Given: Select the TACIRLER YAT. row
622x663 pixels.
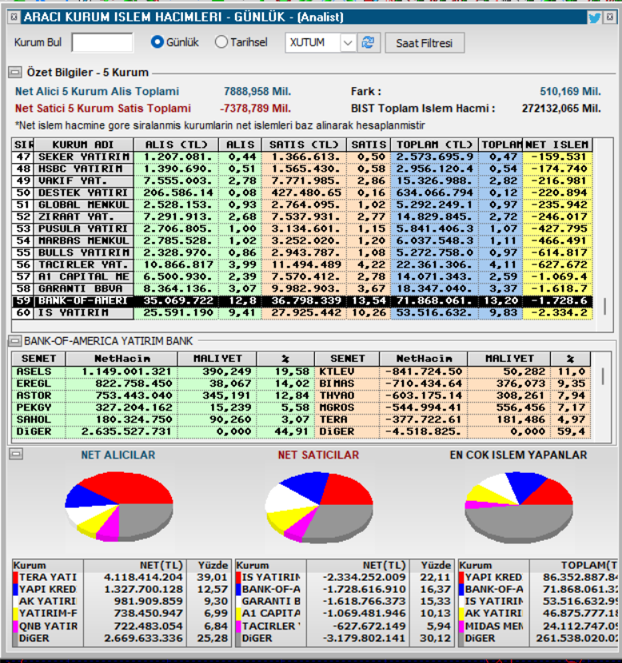Looking at the screenshot, I should pos(302,264).
